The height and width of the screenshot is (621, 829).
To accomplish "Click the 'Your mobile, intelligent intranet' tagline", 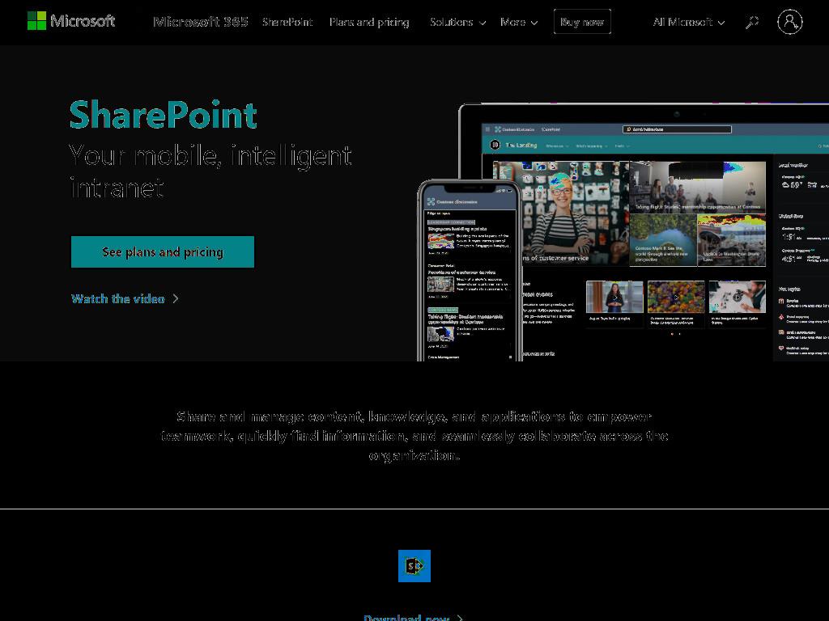I will (x=210, y=171).
